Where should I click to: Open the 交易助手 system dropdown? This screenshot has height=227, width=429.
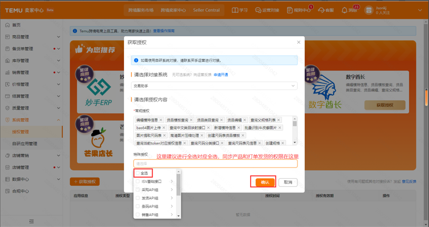[x=214, y=86]
